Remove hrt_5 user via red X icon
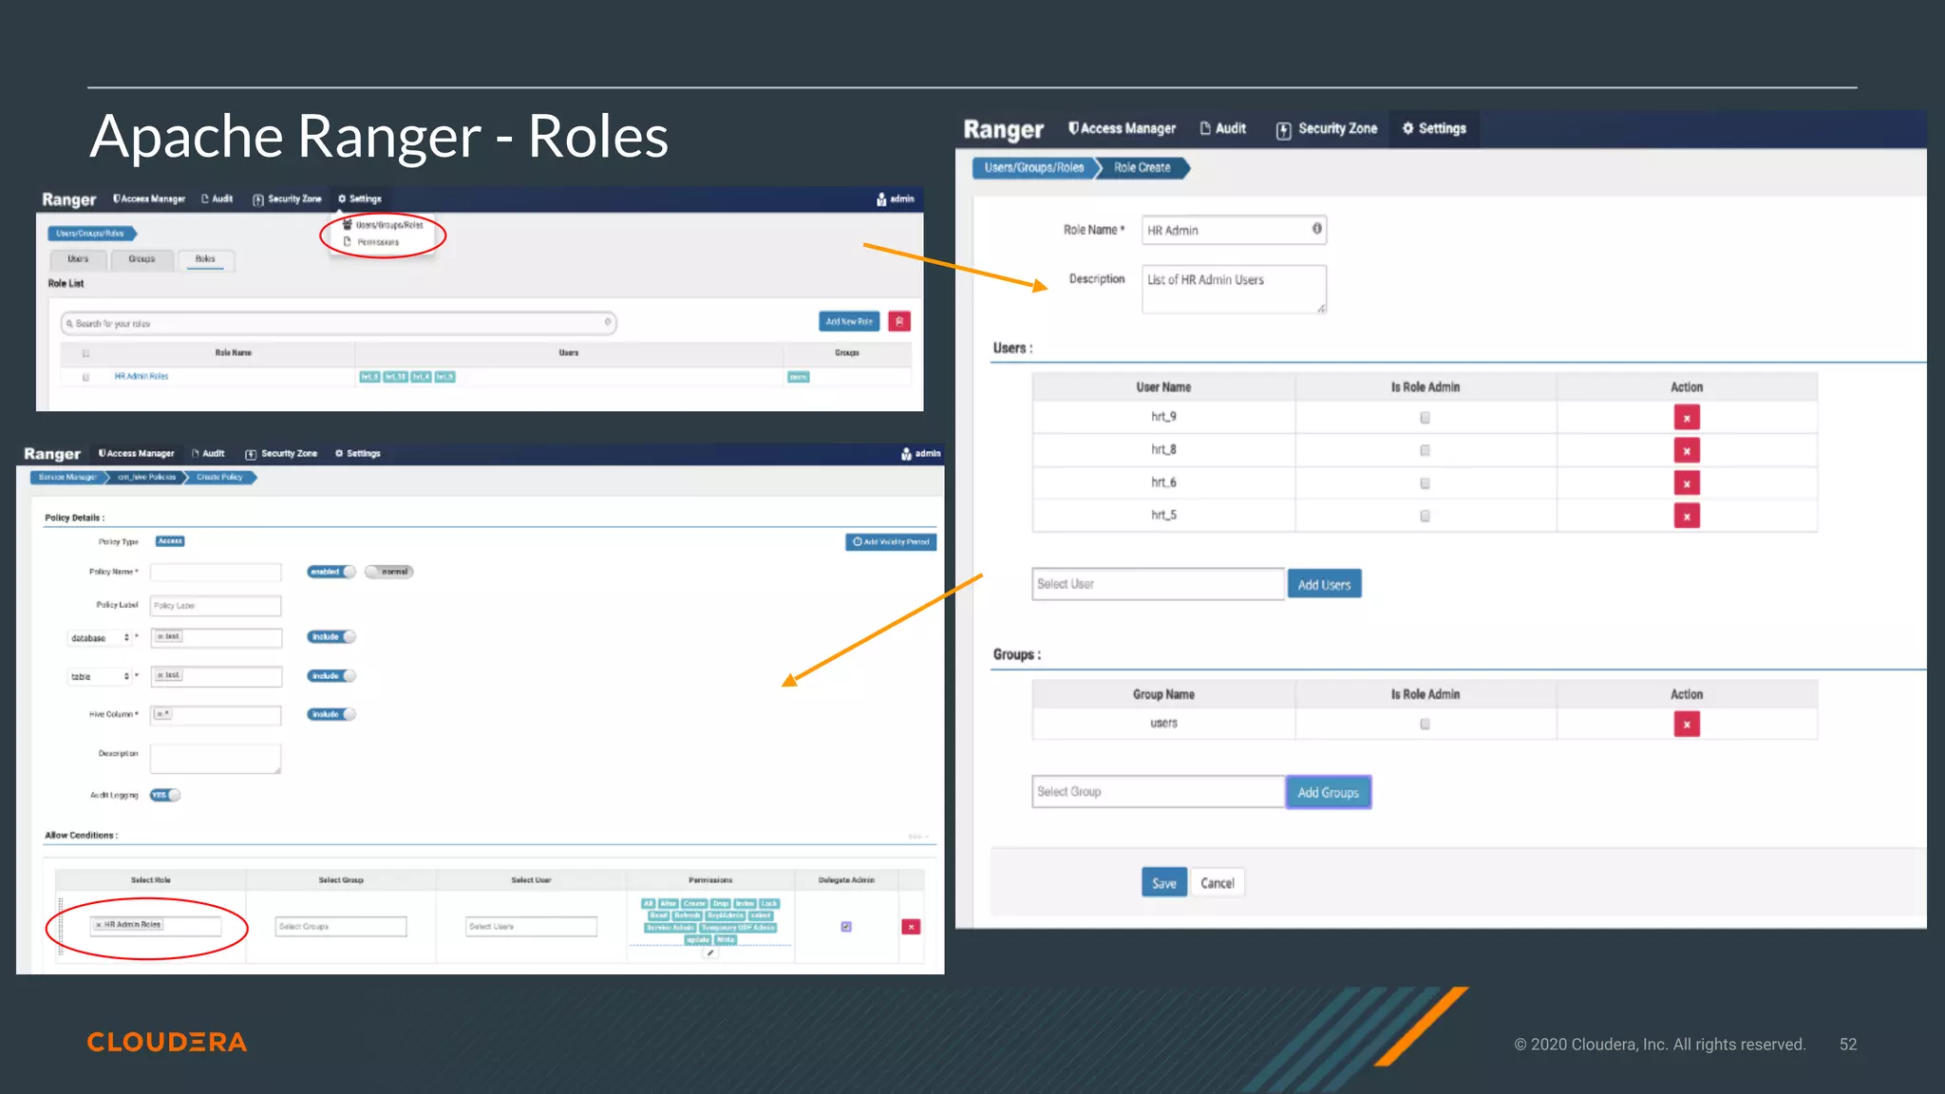 [1686, 516]
